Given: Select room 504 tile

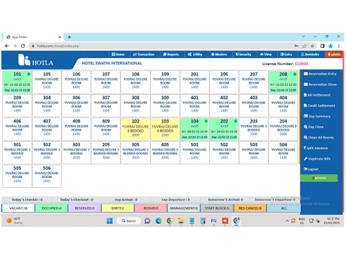Looking at the screenshot, I should click(x=283, y=153).
